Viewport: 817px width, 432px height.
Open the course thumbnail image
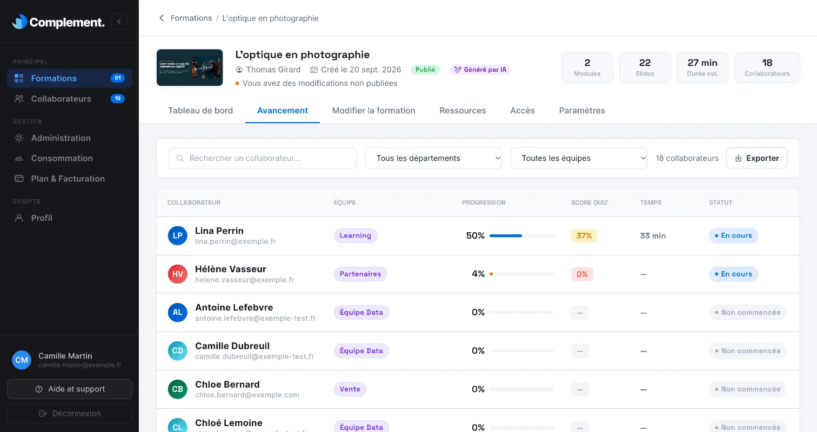[190, 67]
